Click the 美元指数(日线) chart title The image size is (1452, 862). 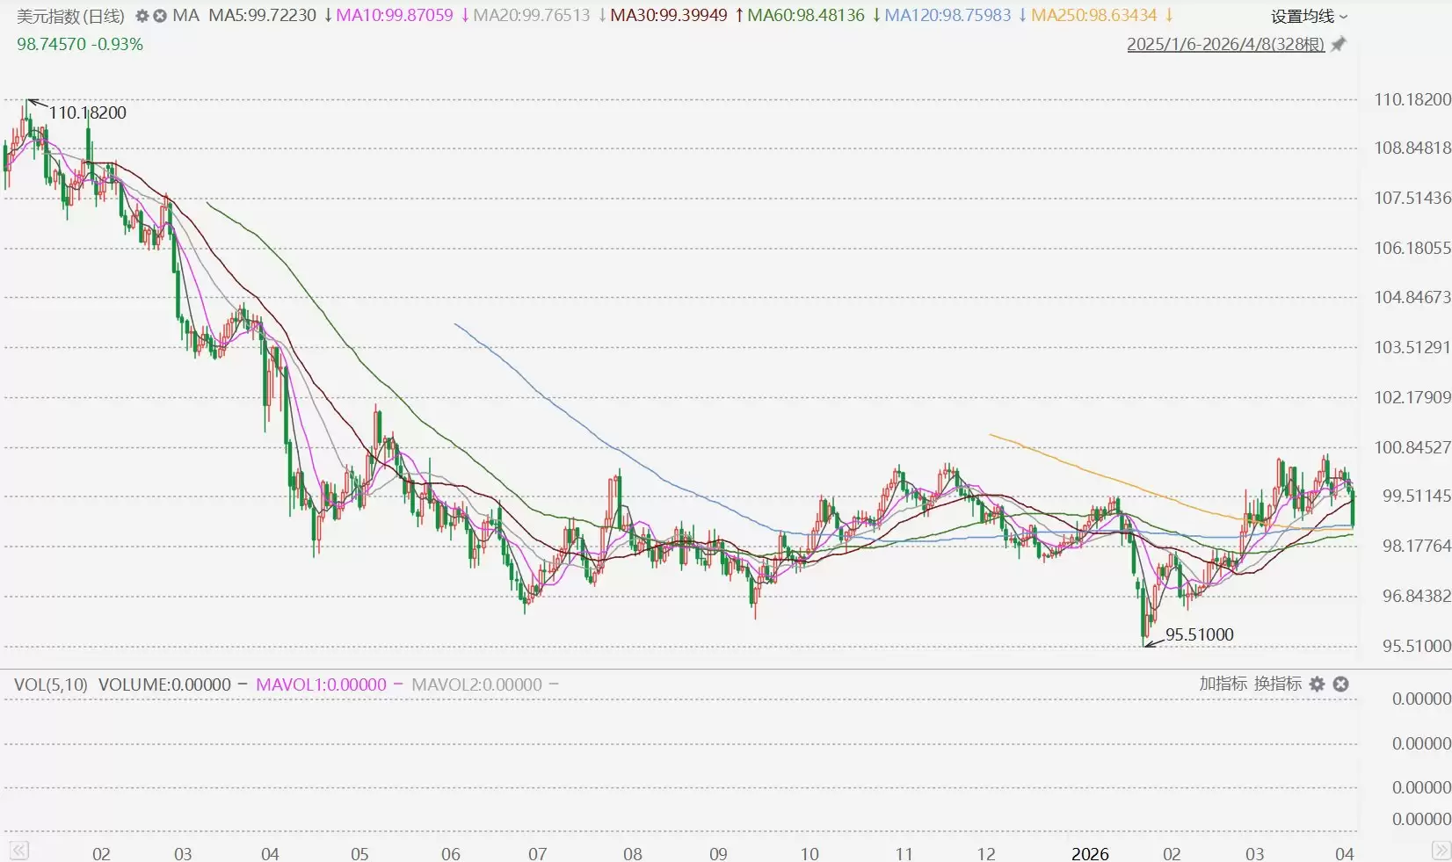coord(70,16)
